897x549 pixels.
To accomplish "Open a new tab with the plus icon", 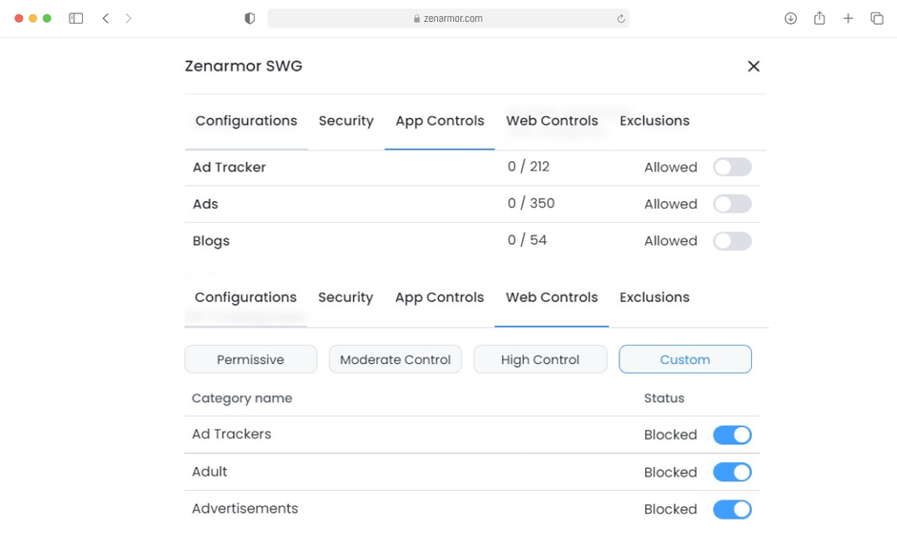I will pyautogui.click(x=847, y=18).
